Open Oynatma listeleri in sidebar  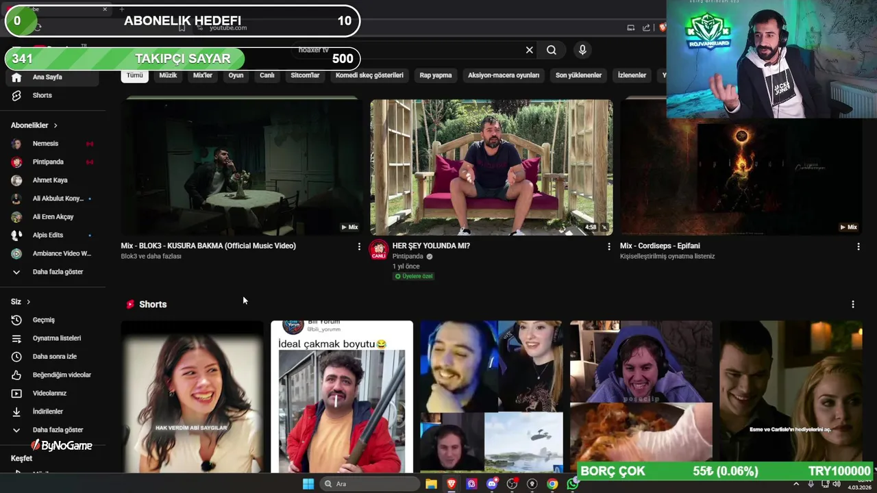click(53, 338)
